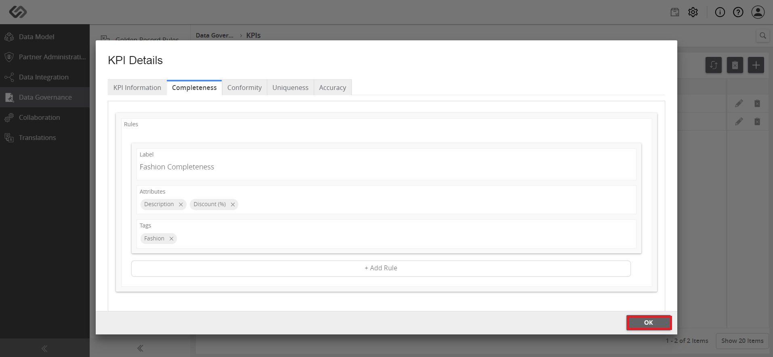Click the search magnifier icon

point(762,35)
